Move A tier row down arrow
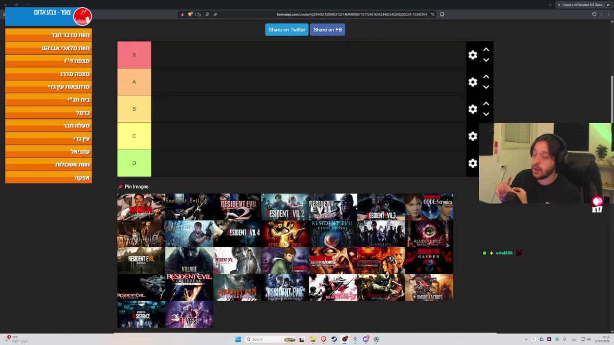 [486, 87]
